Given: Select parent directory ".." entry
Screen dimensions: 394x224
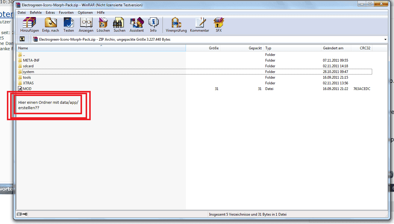Looking at the screenshot, I should tap(21, 54).
